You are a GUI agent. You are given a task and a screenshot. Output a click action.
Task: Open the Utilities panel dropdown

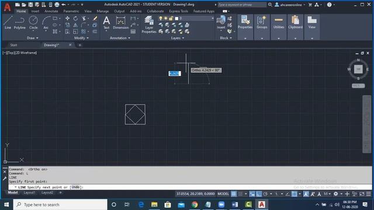279,38
